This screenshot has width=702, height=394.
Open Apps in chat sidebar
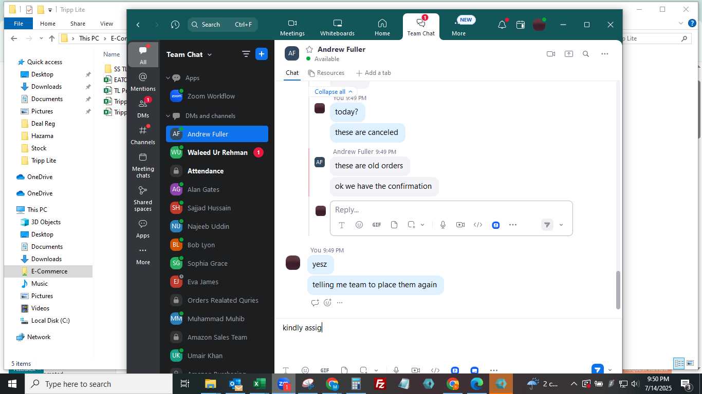coord(143,229)
